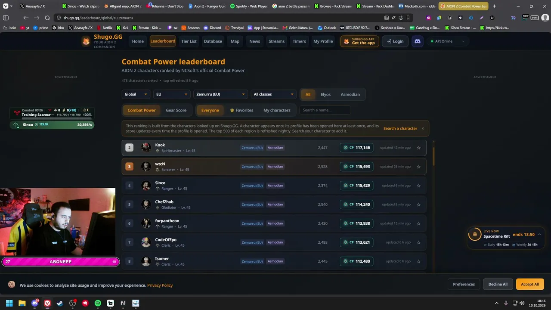This screenshot has height=310, width=551.
Task: Launch Spotify from the taskbar
Action: coord(98,303)
